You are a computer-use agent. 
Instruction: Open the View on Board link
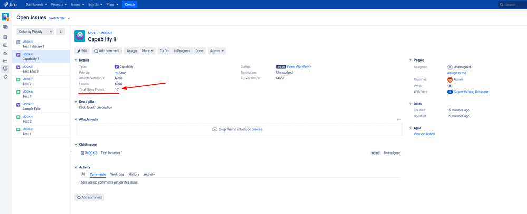(424, 134)
